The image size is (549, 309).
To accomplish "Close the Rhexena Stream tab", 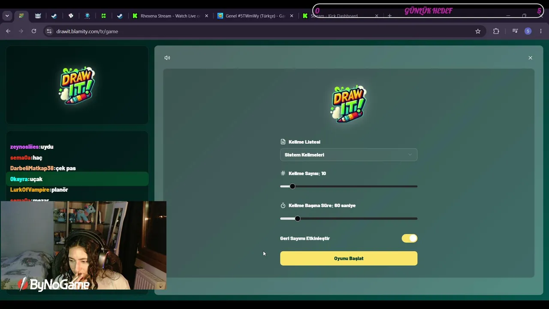I will (206, 16).
